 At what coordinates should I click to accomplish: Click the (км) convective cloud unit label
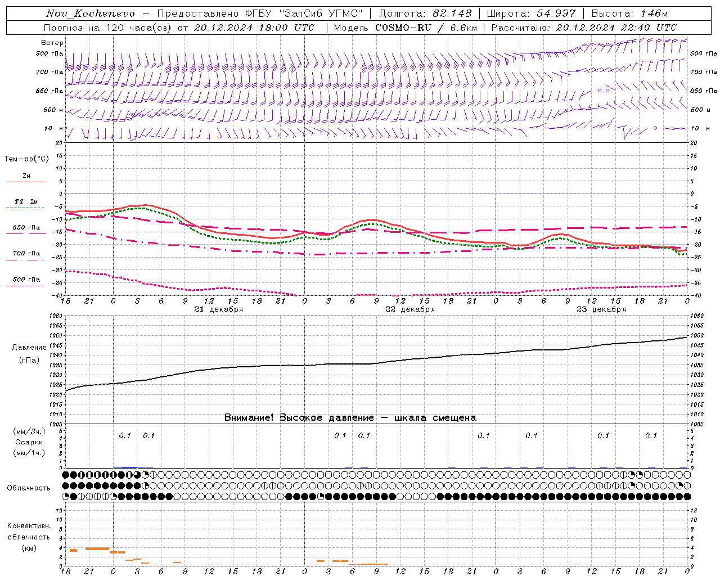[x=29, y=548]
